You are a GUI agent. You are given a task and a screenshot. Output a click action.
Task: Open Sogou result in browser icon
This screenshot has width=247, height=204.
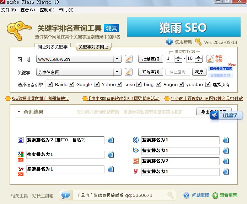[x=226, y=161]
